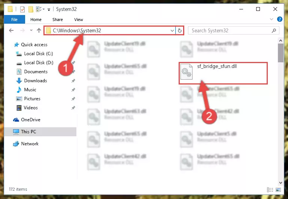
Task: Switch to Details view layout
Action: point(270,190)
